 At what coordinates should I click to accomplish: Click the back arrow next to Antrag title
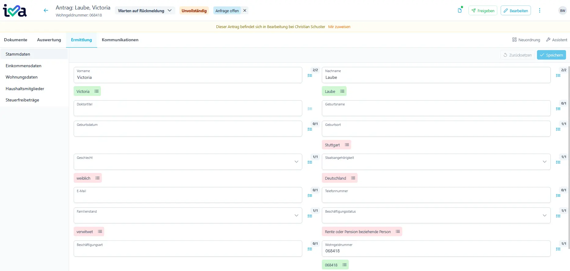click(x=46, y=10)
